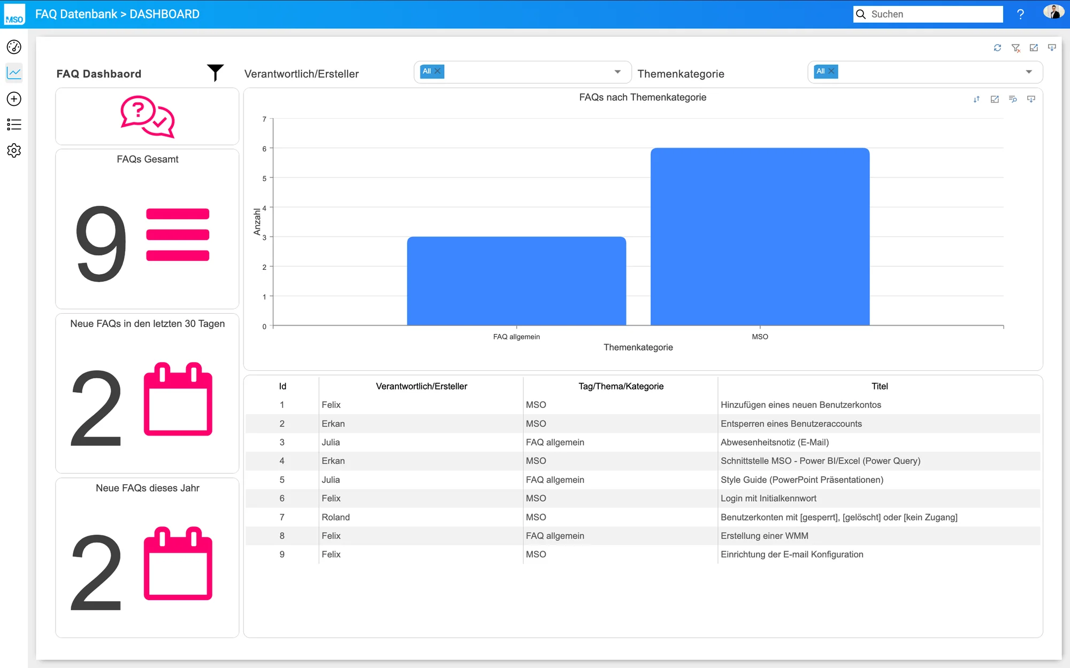Click the plus circle add icon in sidebar
The height and width of the screenshot is (668, 1070).
coord(14,99)
